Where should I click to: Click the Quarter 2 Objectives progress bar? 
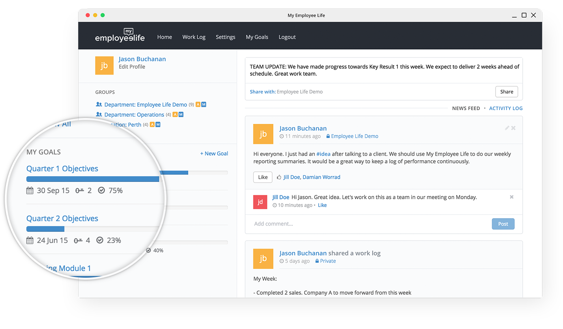pyautogui.click(x=93, y=229)
